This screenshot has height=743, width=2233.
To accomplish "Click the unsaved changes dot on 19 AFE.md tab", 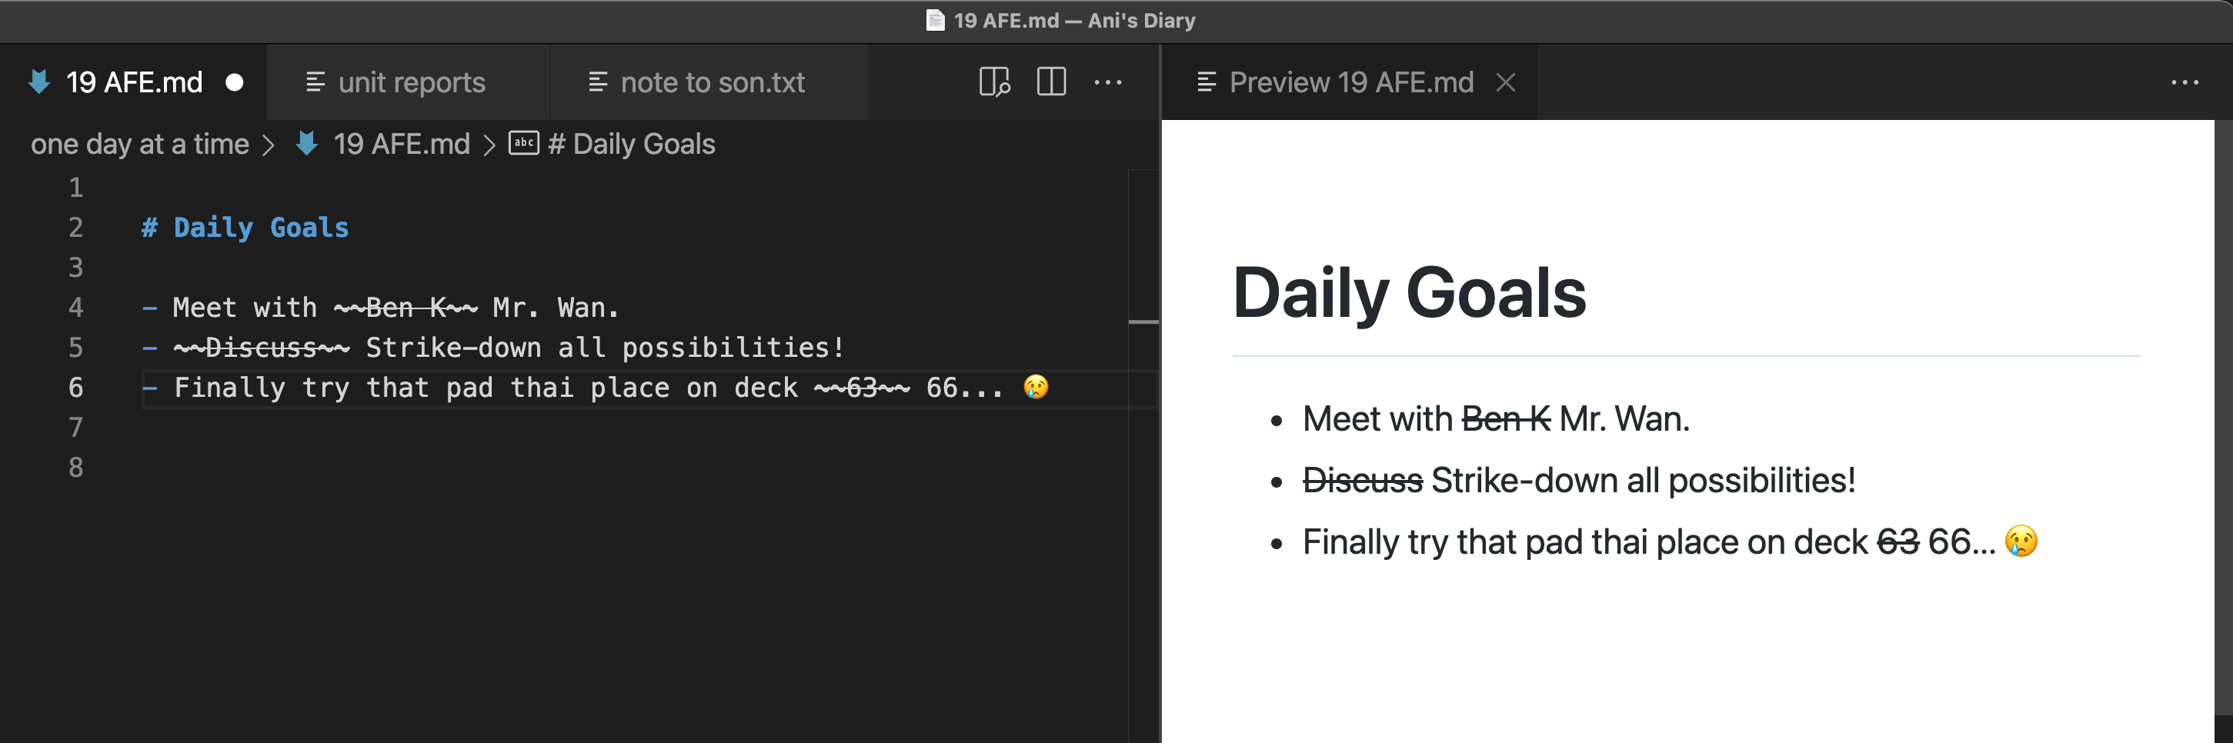I will [x=234, y=82].
